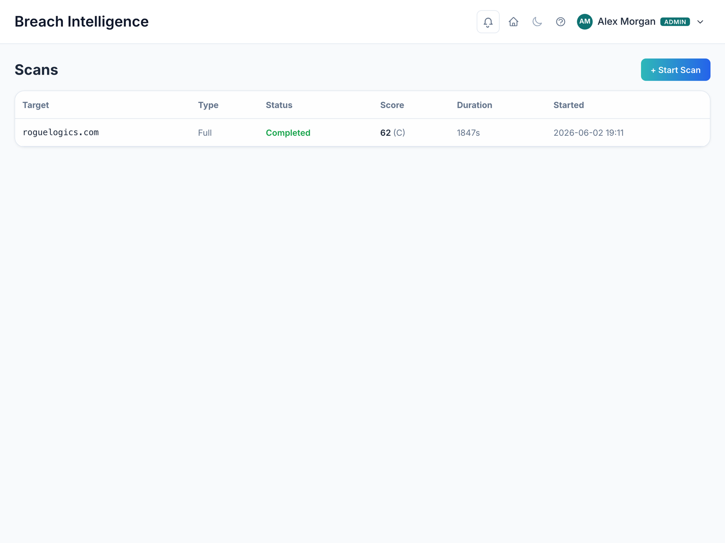Go to the home icon
This screenshot has height=543, width=725.
click(513, 22)
